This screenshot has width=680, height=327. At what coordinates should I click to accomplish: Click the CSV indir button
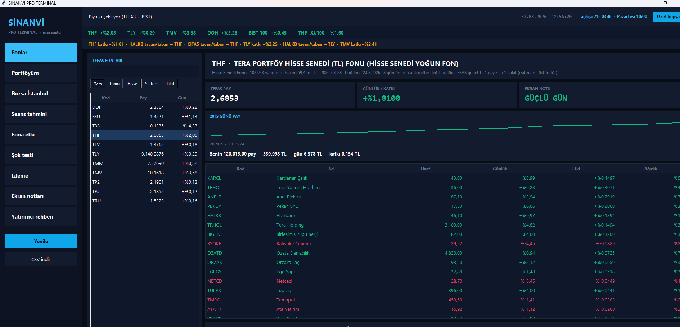41,259
